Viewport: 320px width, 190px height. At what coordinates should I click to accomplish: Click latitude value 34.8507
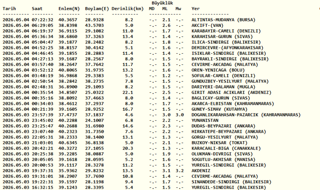[x=68, y=92]
